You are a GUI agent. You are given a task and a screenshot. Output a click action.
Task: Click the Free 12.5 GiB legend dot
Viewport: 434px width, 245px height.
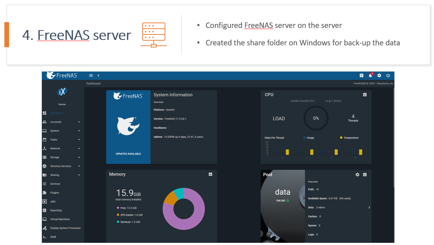click(118, 208)
